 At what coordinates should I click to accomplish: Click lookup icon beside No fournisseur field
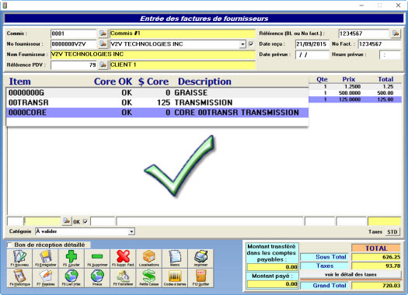coord(103,43)
